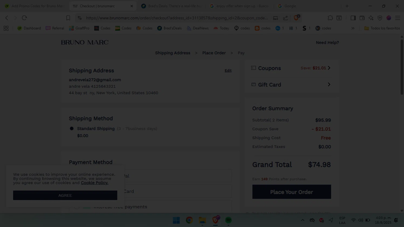Viewport: 404px width, 227px height.
Task: Open the Windows Start menu
Action: (176, 220)
